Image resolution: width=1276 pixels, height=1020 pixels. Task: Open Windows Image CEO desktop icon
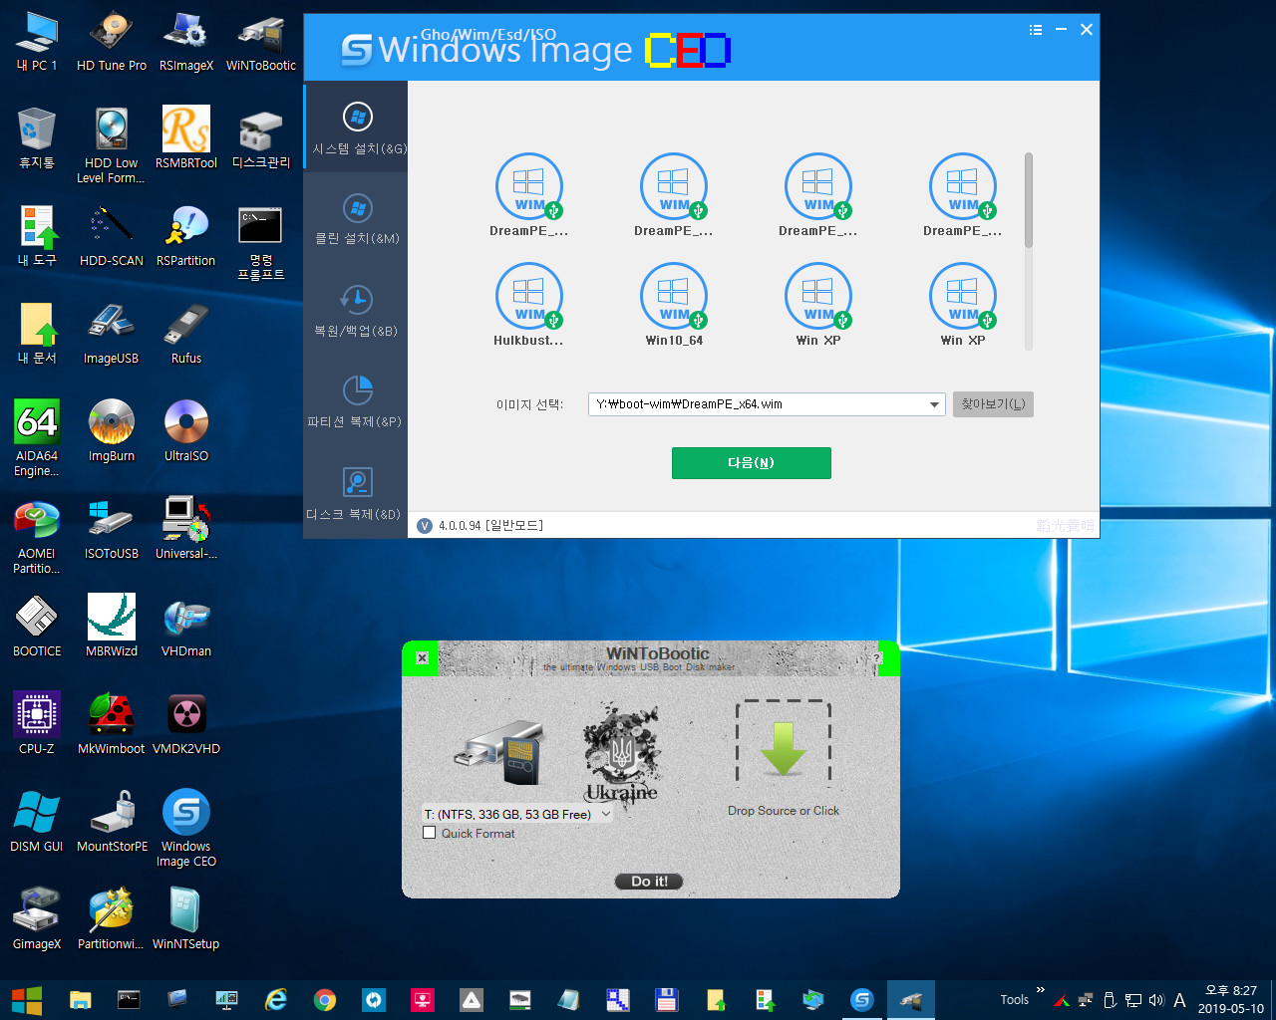[x=186, y=829]
